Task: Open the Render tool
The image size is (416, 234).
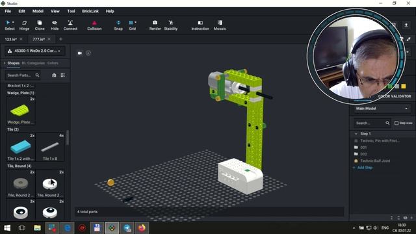Action: 155,25
